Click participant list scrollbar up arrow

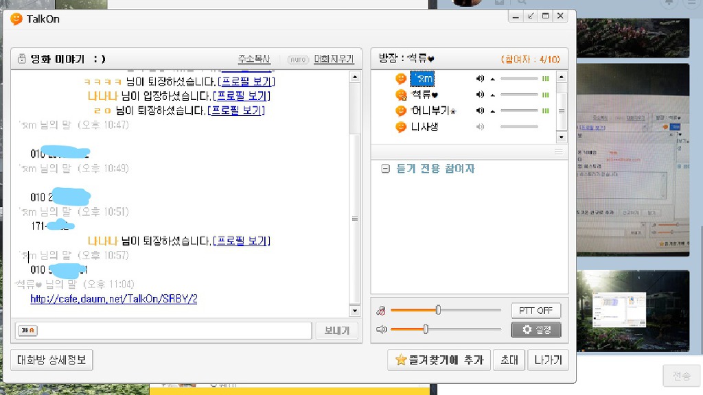[562, 77]
